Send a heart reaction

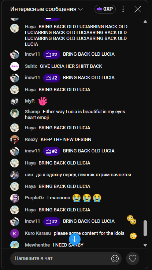tap(133, 259)
